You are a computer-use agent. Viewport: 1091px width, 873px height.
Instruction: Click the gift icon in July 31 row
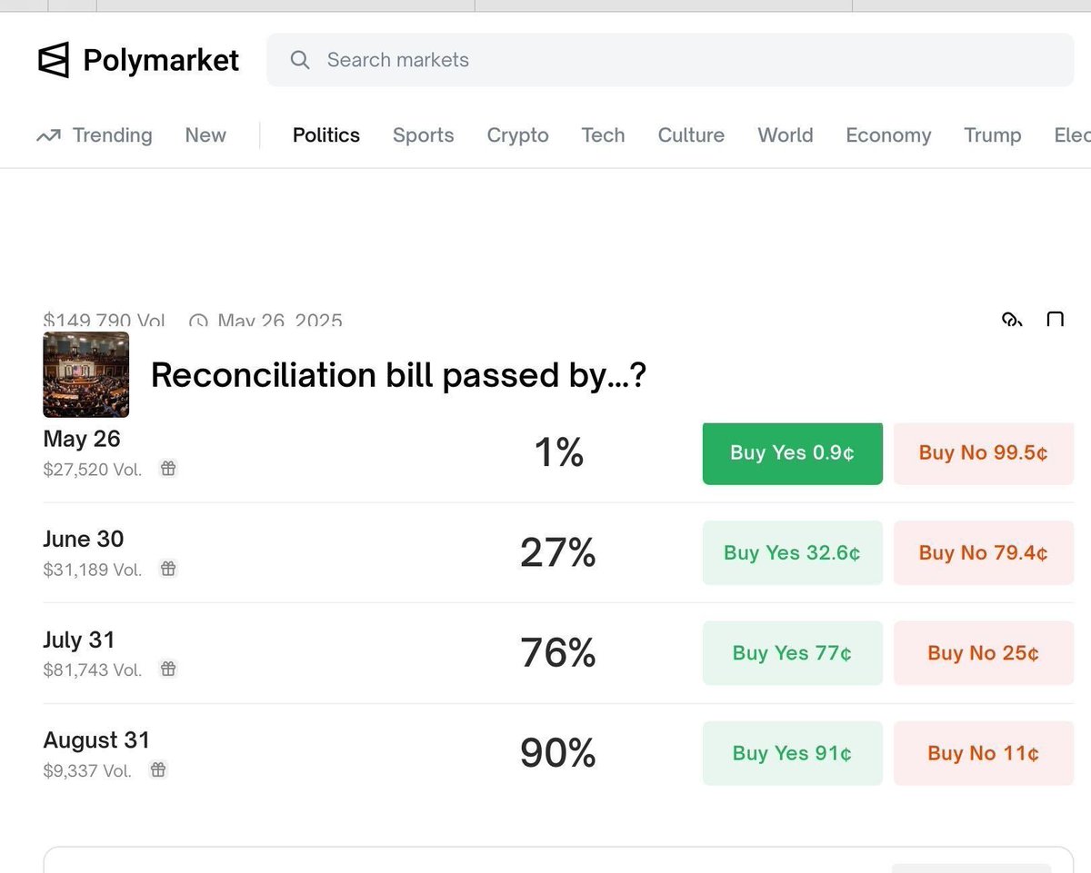coord(168,669)
